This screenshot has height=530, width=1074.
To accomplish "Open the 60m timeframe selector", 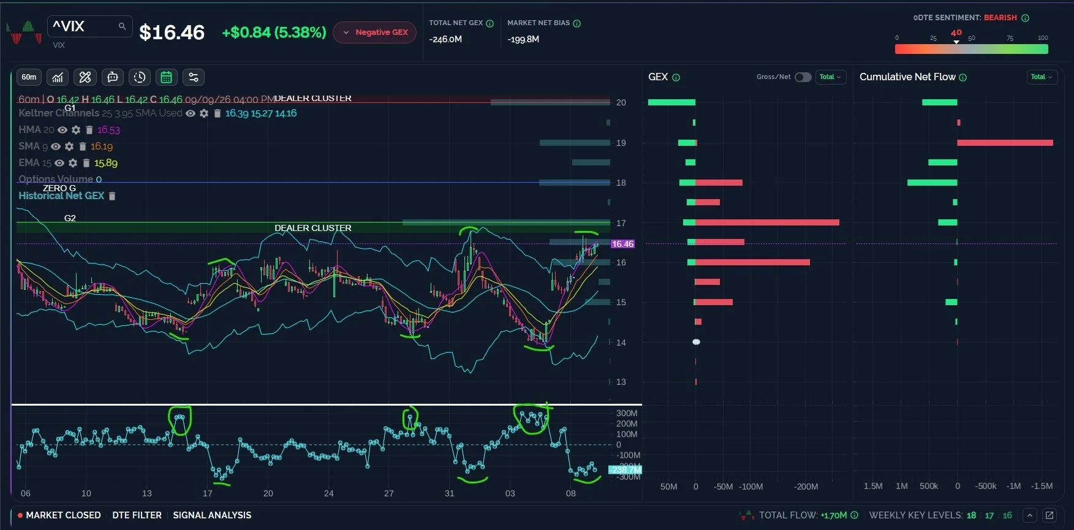I will coord(29,77).
